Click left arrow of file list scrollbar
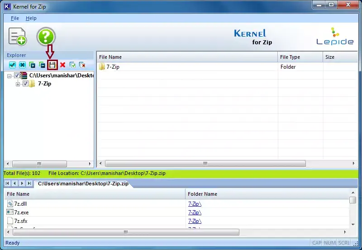The width and height of the screenshot is (362, 250). coord(100,163)
